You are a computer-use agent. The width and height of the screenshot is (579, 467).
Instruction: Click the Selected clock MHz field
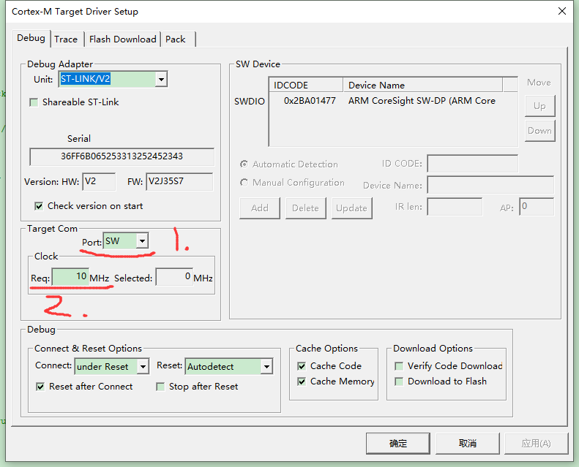tap(174, 277)
